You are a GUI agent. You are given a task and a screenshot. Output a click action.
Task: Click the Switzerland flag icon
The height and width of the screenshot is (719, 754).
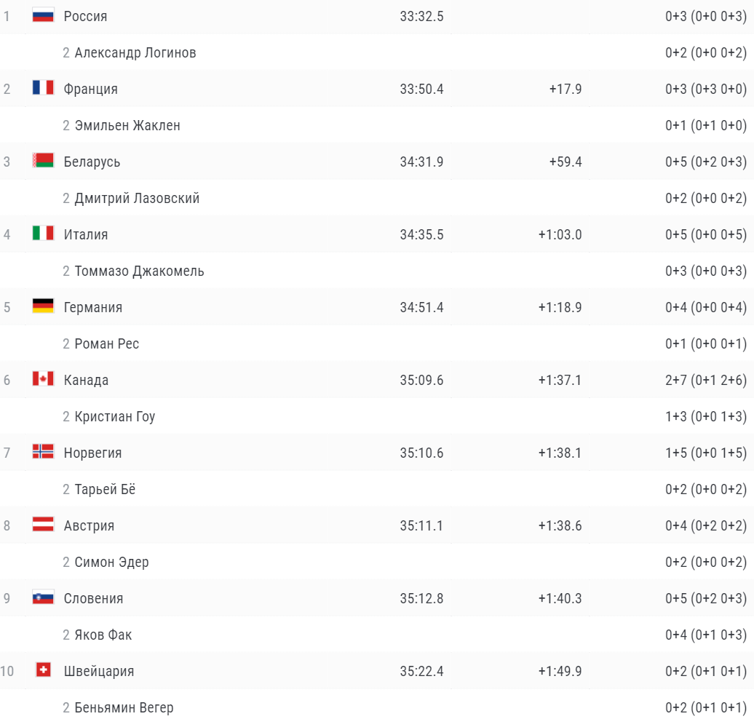(x=44, y=670)
